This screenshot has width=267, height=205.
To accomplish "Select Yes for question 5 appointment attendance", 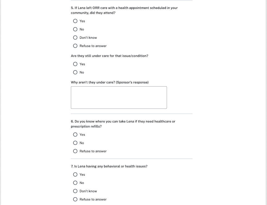I will (x=75, y=21).
